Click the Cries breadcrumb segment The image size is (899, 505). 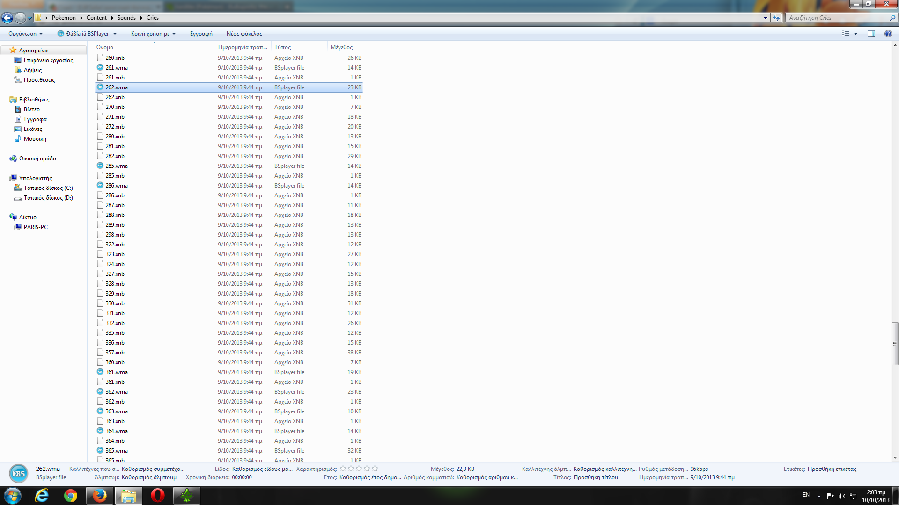(153, 18)
